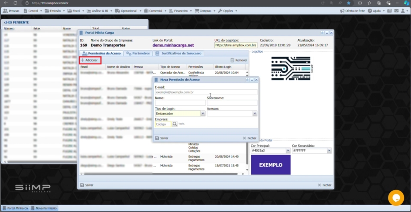Screen dimensions: 411x212
Task: Click the read aloud icon
Action: [x=340, y=3]
